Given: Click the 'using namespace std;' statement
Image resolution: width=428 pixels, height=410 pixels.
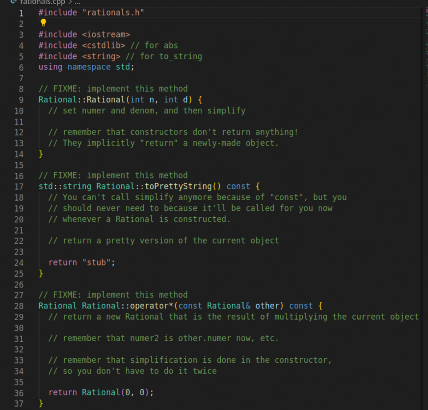Looking at the screenshot, I should pos(86,67).
